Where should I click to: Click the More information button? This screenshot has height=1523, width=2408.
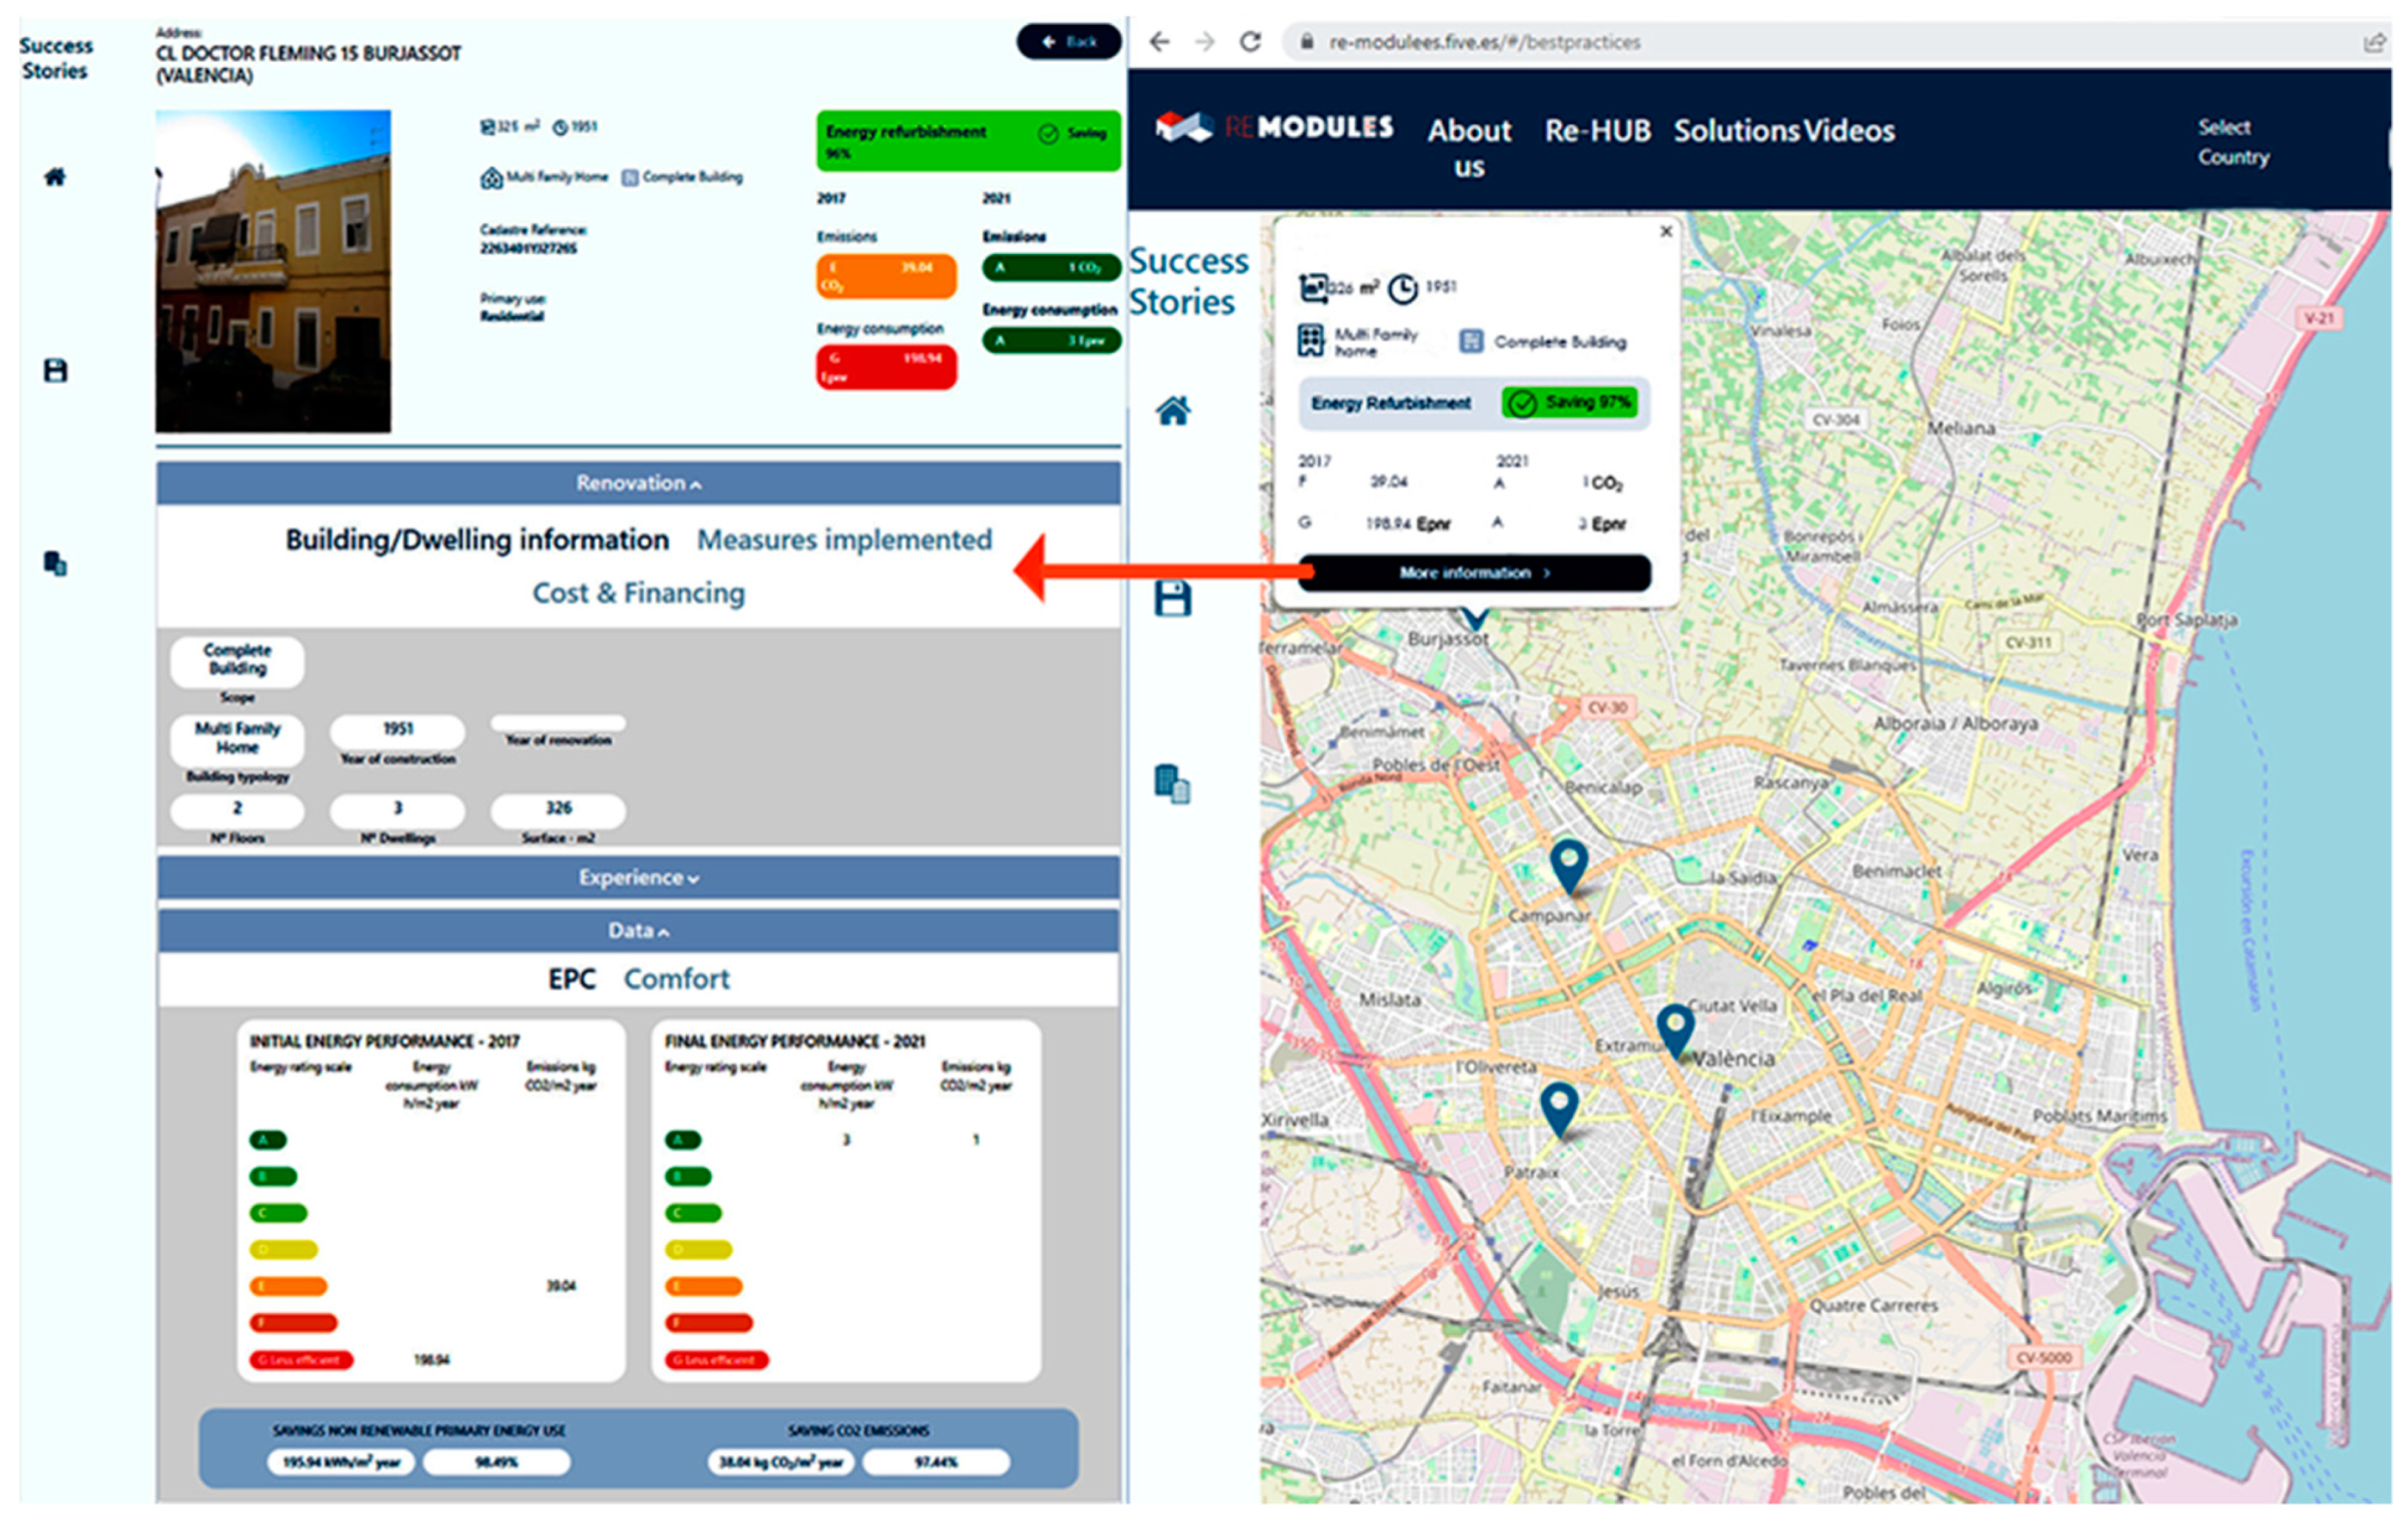[x=1474, y=573]
